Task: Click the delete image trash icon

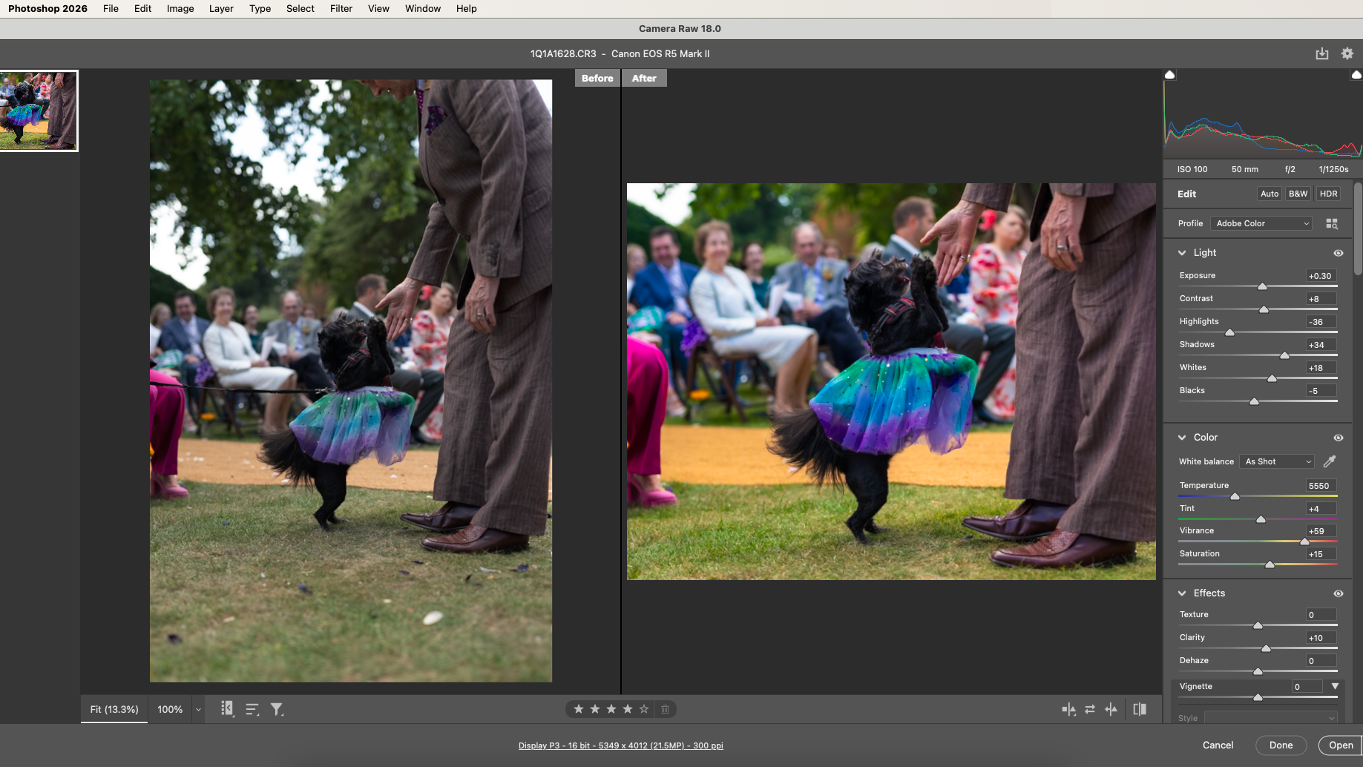Action: click(665, 709)
